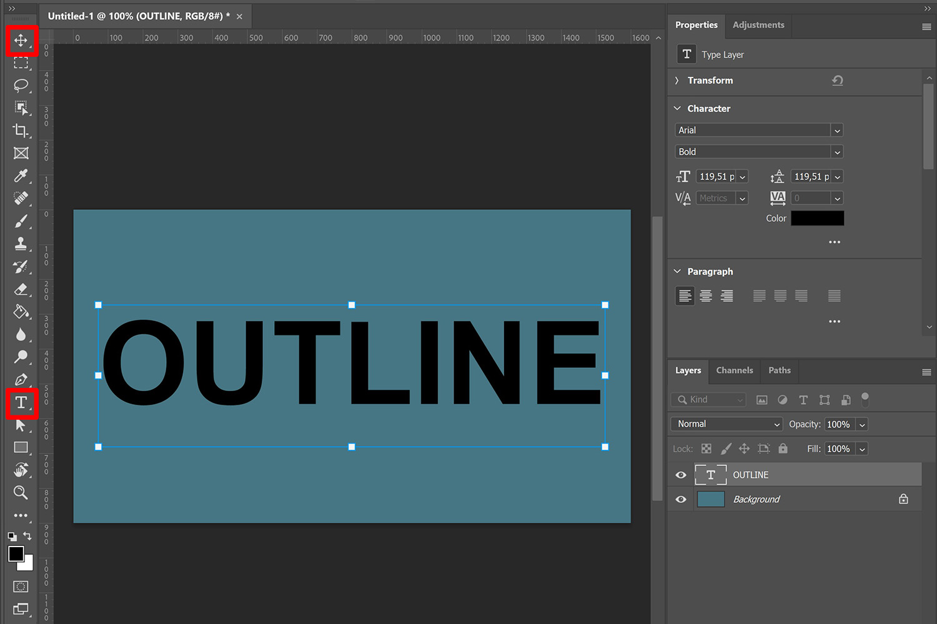Open the Layers panel menu
Image resolution: width=937 pixels, height=624 pixels.
pos(926,371)
